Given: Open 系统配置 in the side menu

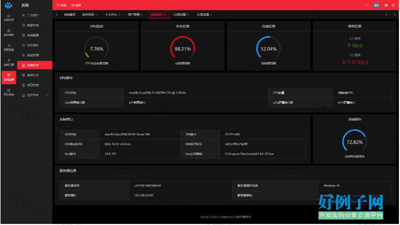Looking at the screenshot, I should click(x=35, y=35).
